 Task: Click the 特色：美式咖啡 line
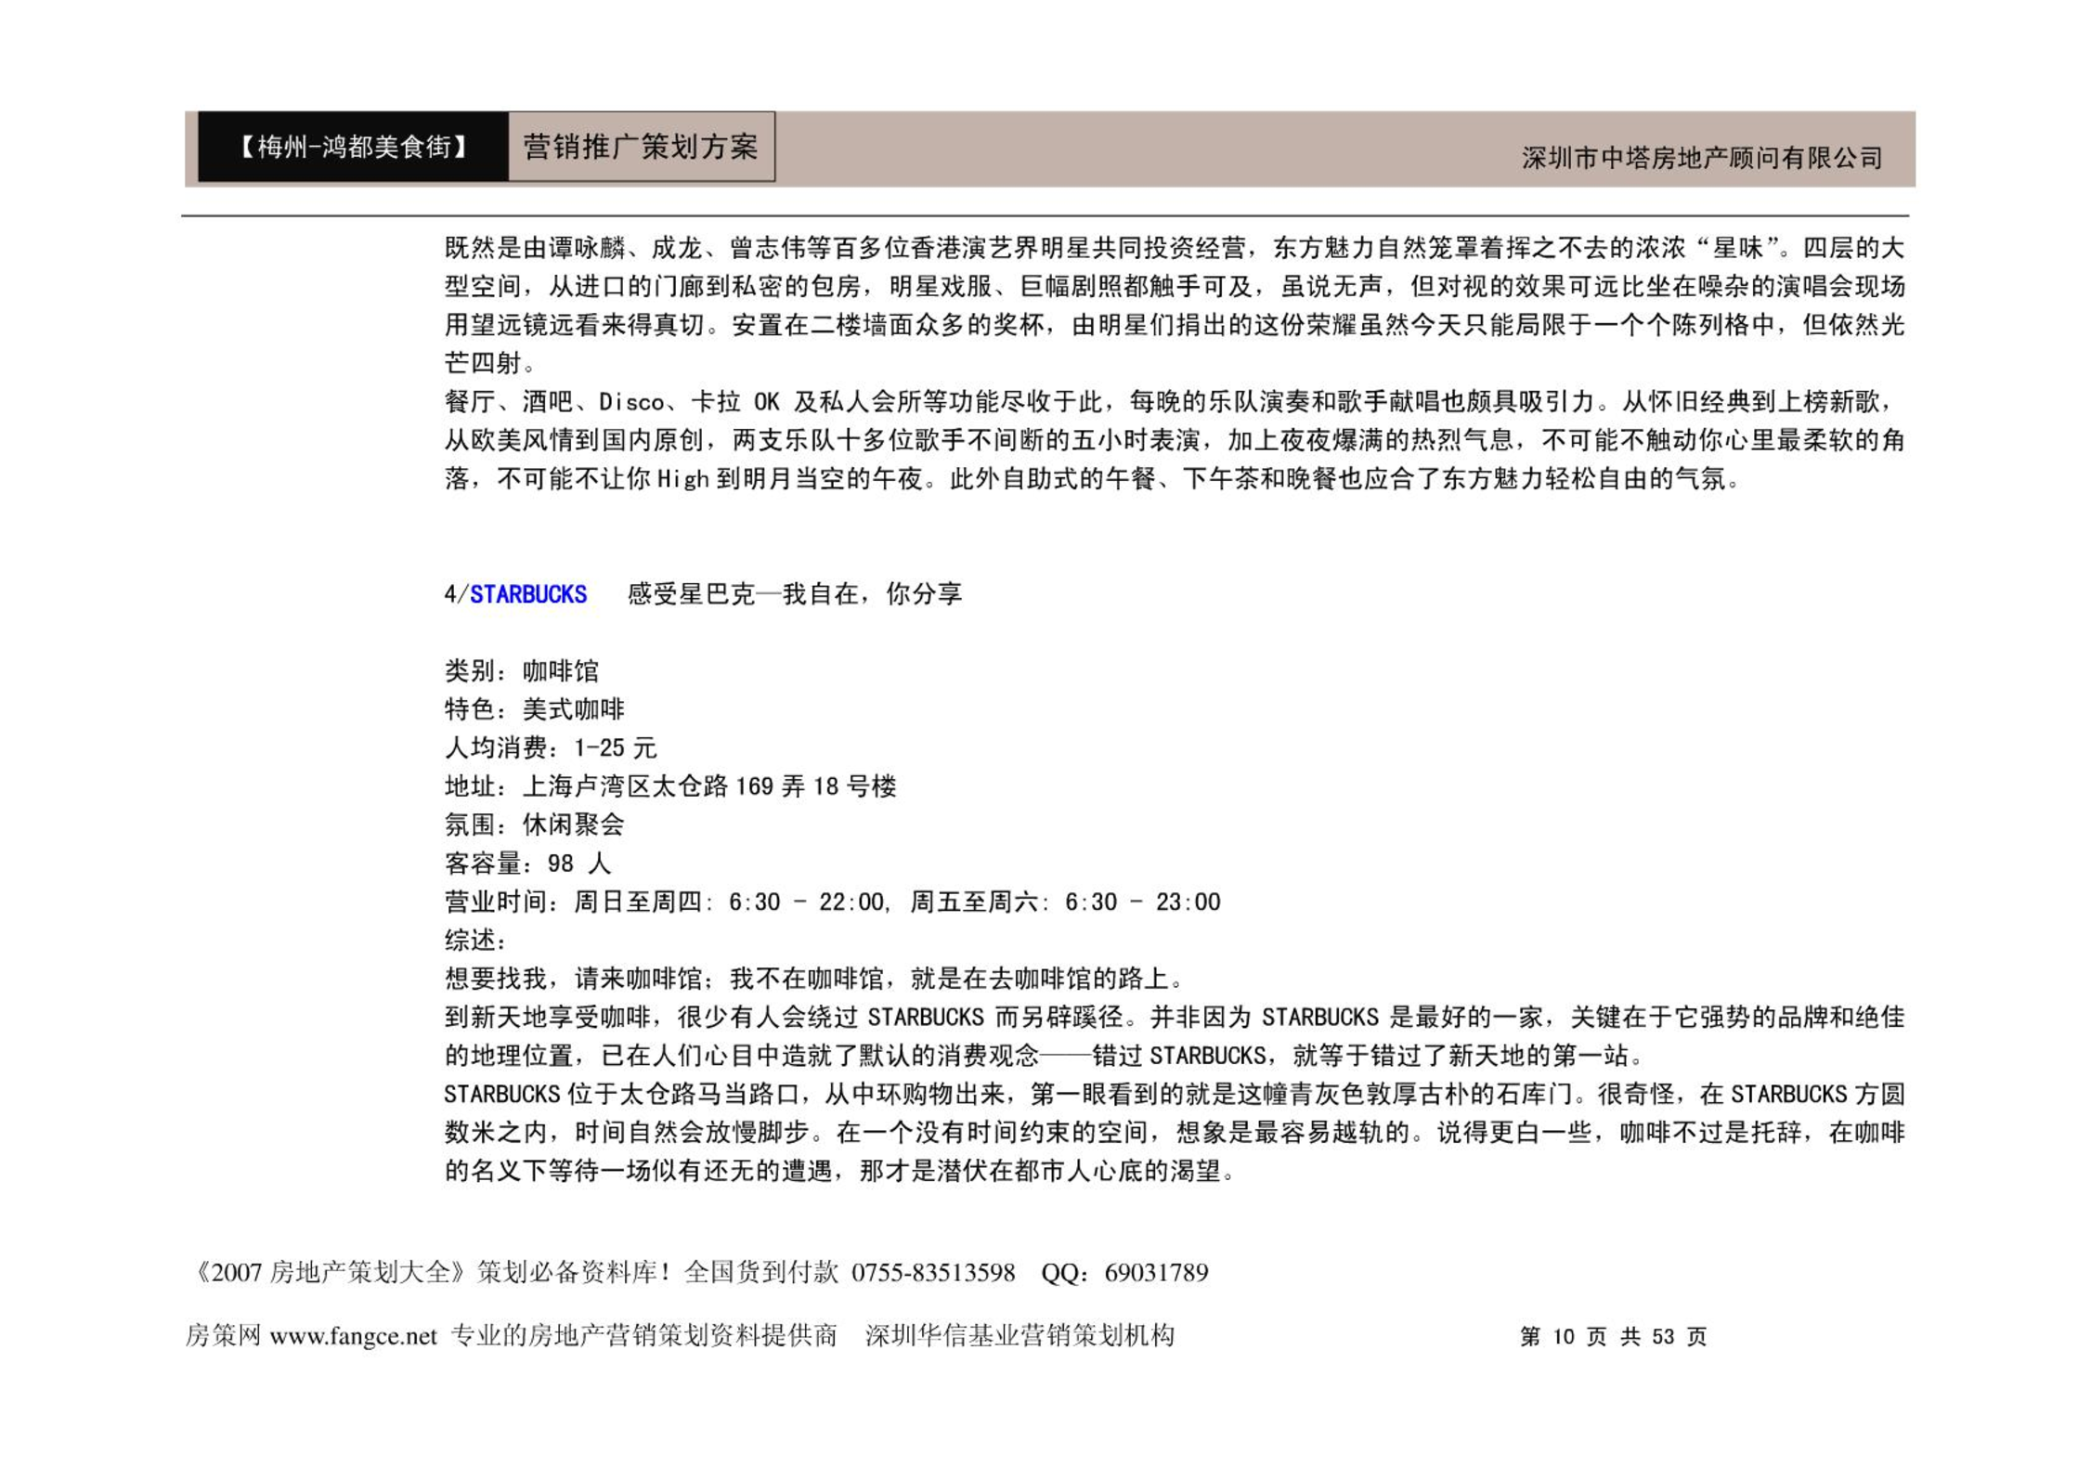click(x=535, y=709)
